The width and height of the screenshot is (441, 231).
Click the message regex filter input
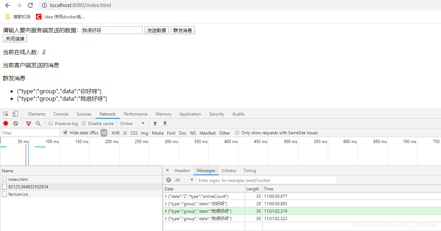[x=266, y=180]
